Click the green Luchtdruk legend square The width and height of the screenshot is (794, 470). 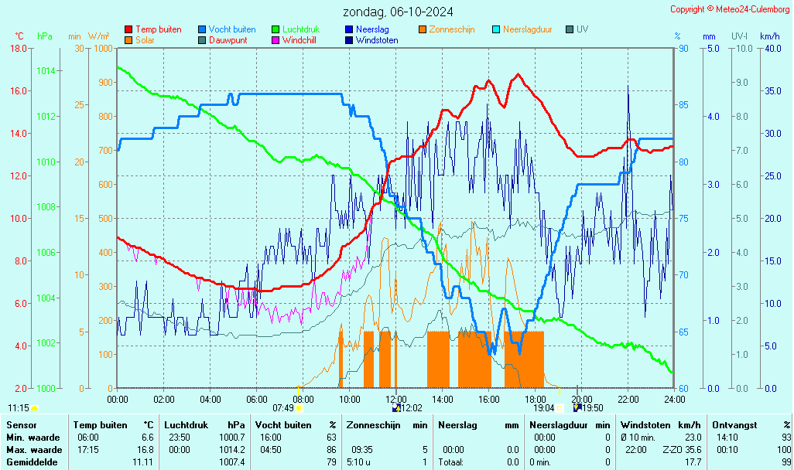click(276, 29)
